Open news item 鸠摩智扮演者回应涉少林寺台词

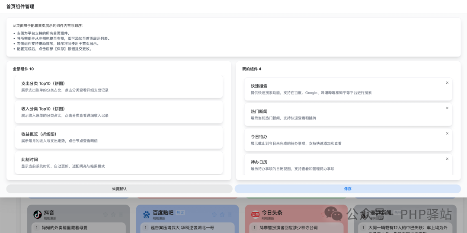(288, 228)
